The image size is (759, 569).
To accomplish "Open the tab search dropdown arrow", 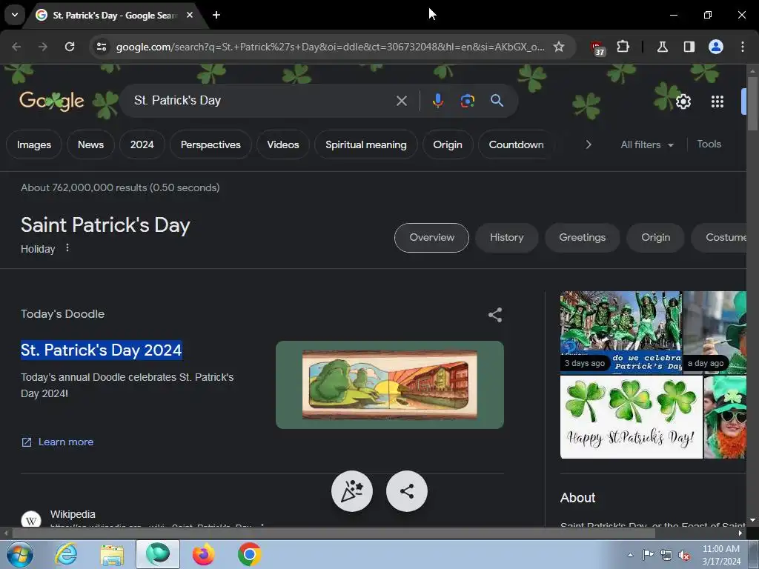I will [x=15, y=15].
